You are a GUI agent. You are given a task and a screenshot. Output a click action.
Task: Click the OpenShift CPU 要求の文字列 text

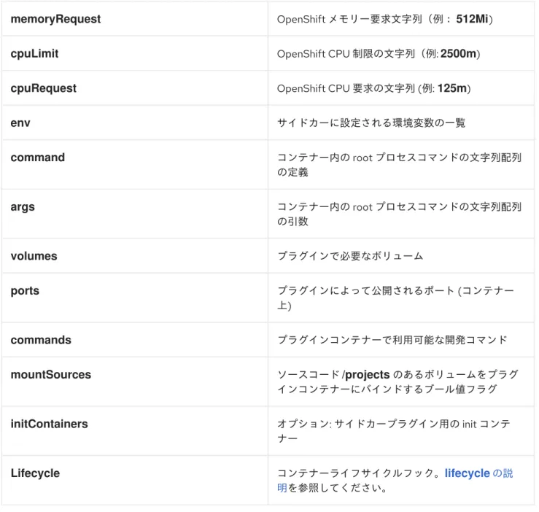click(346, 89)
